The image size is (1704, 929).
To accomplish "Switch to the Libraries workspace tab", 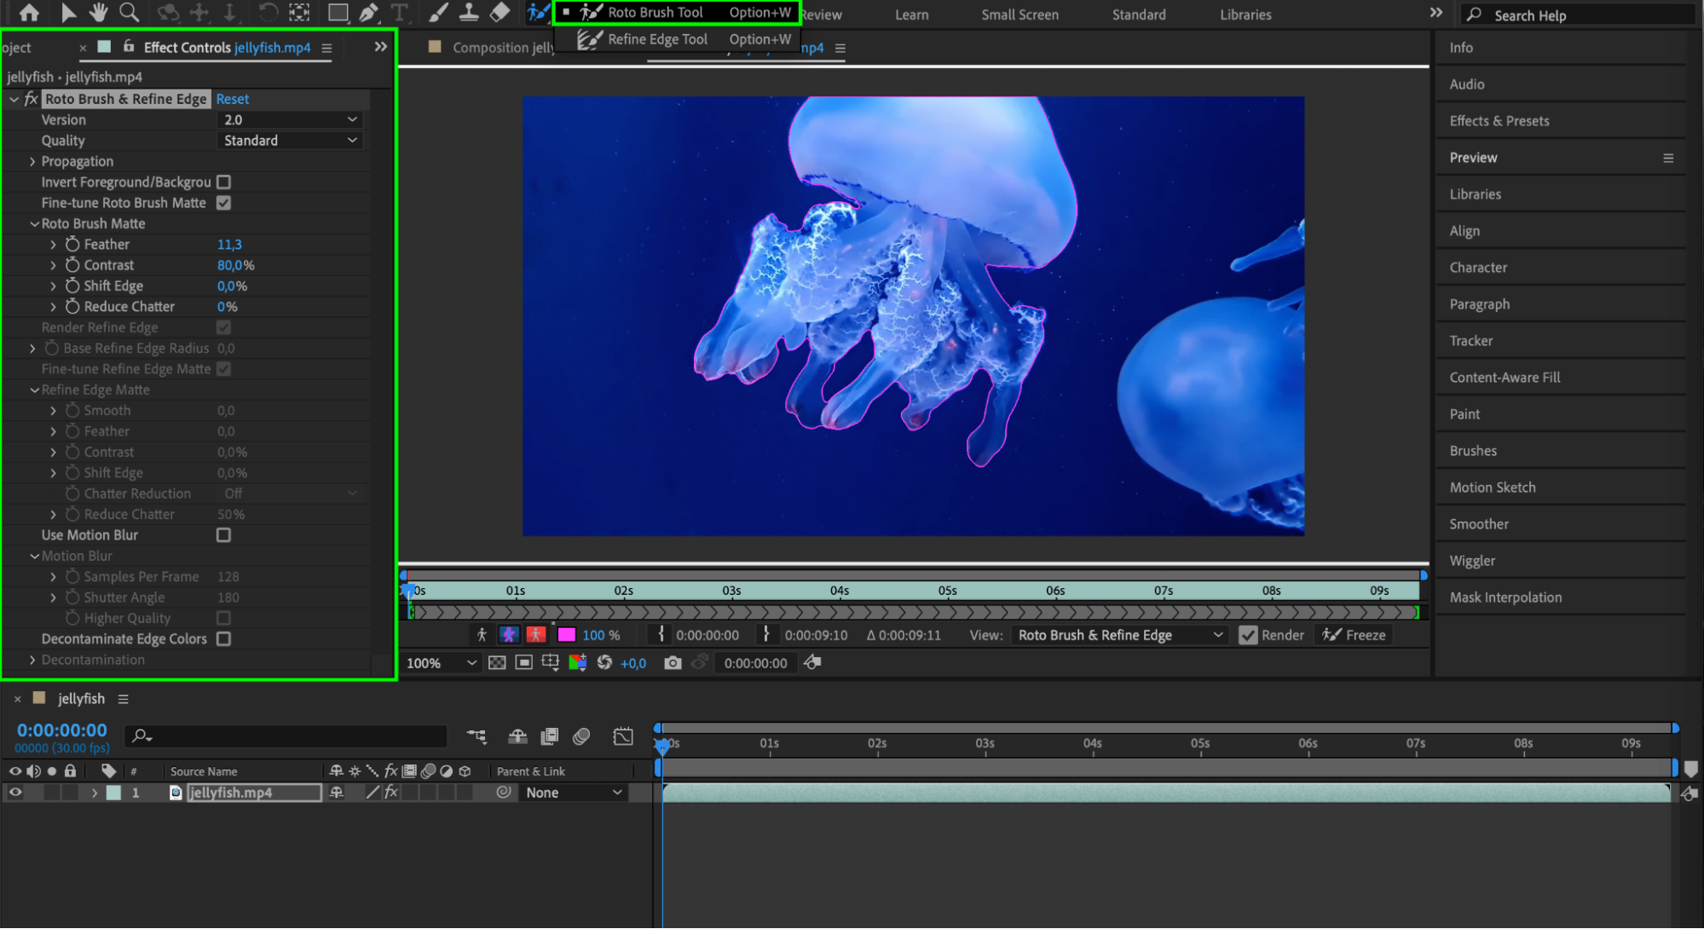I will tap(1245, 14).
